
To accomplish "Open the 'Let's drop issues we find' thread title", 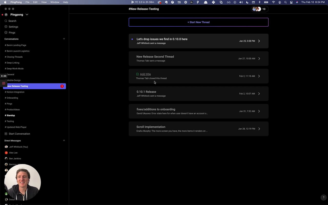I will click(x=162, y=39).
